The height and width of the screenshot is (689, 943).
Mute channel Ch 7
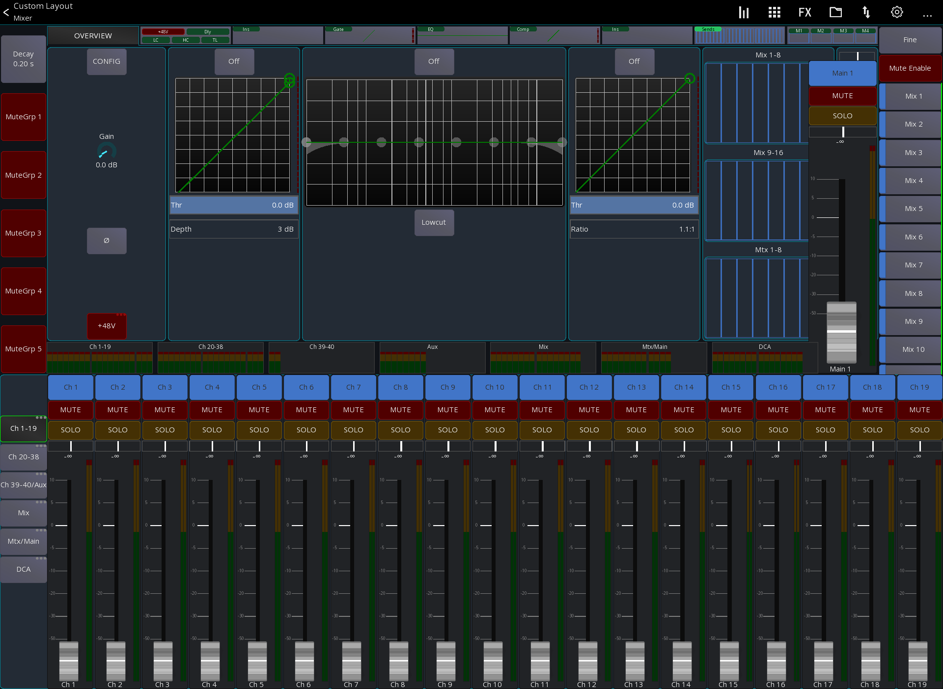point(353,410)
